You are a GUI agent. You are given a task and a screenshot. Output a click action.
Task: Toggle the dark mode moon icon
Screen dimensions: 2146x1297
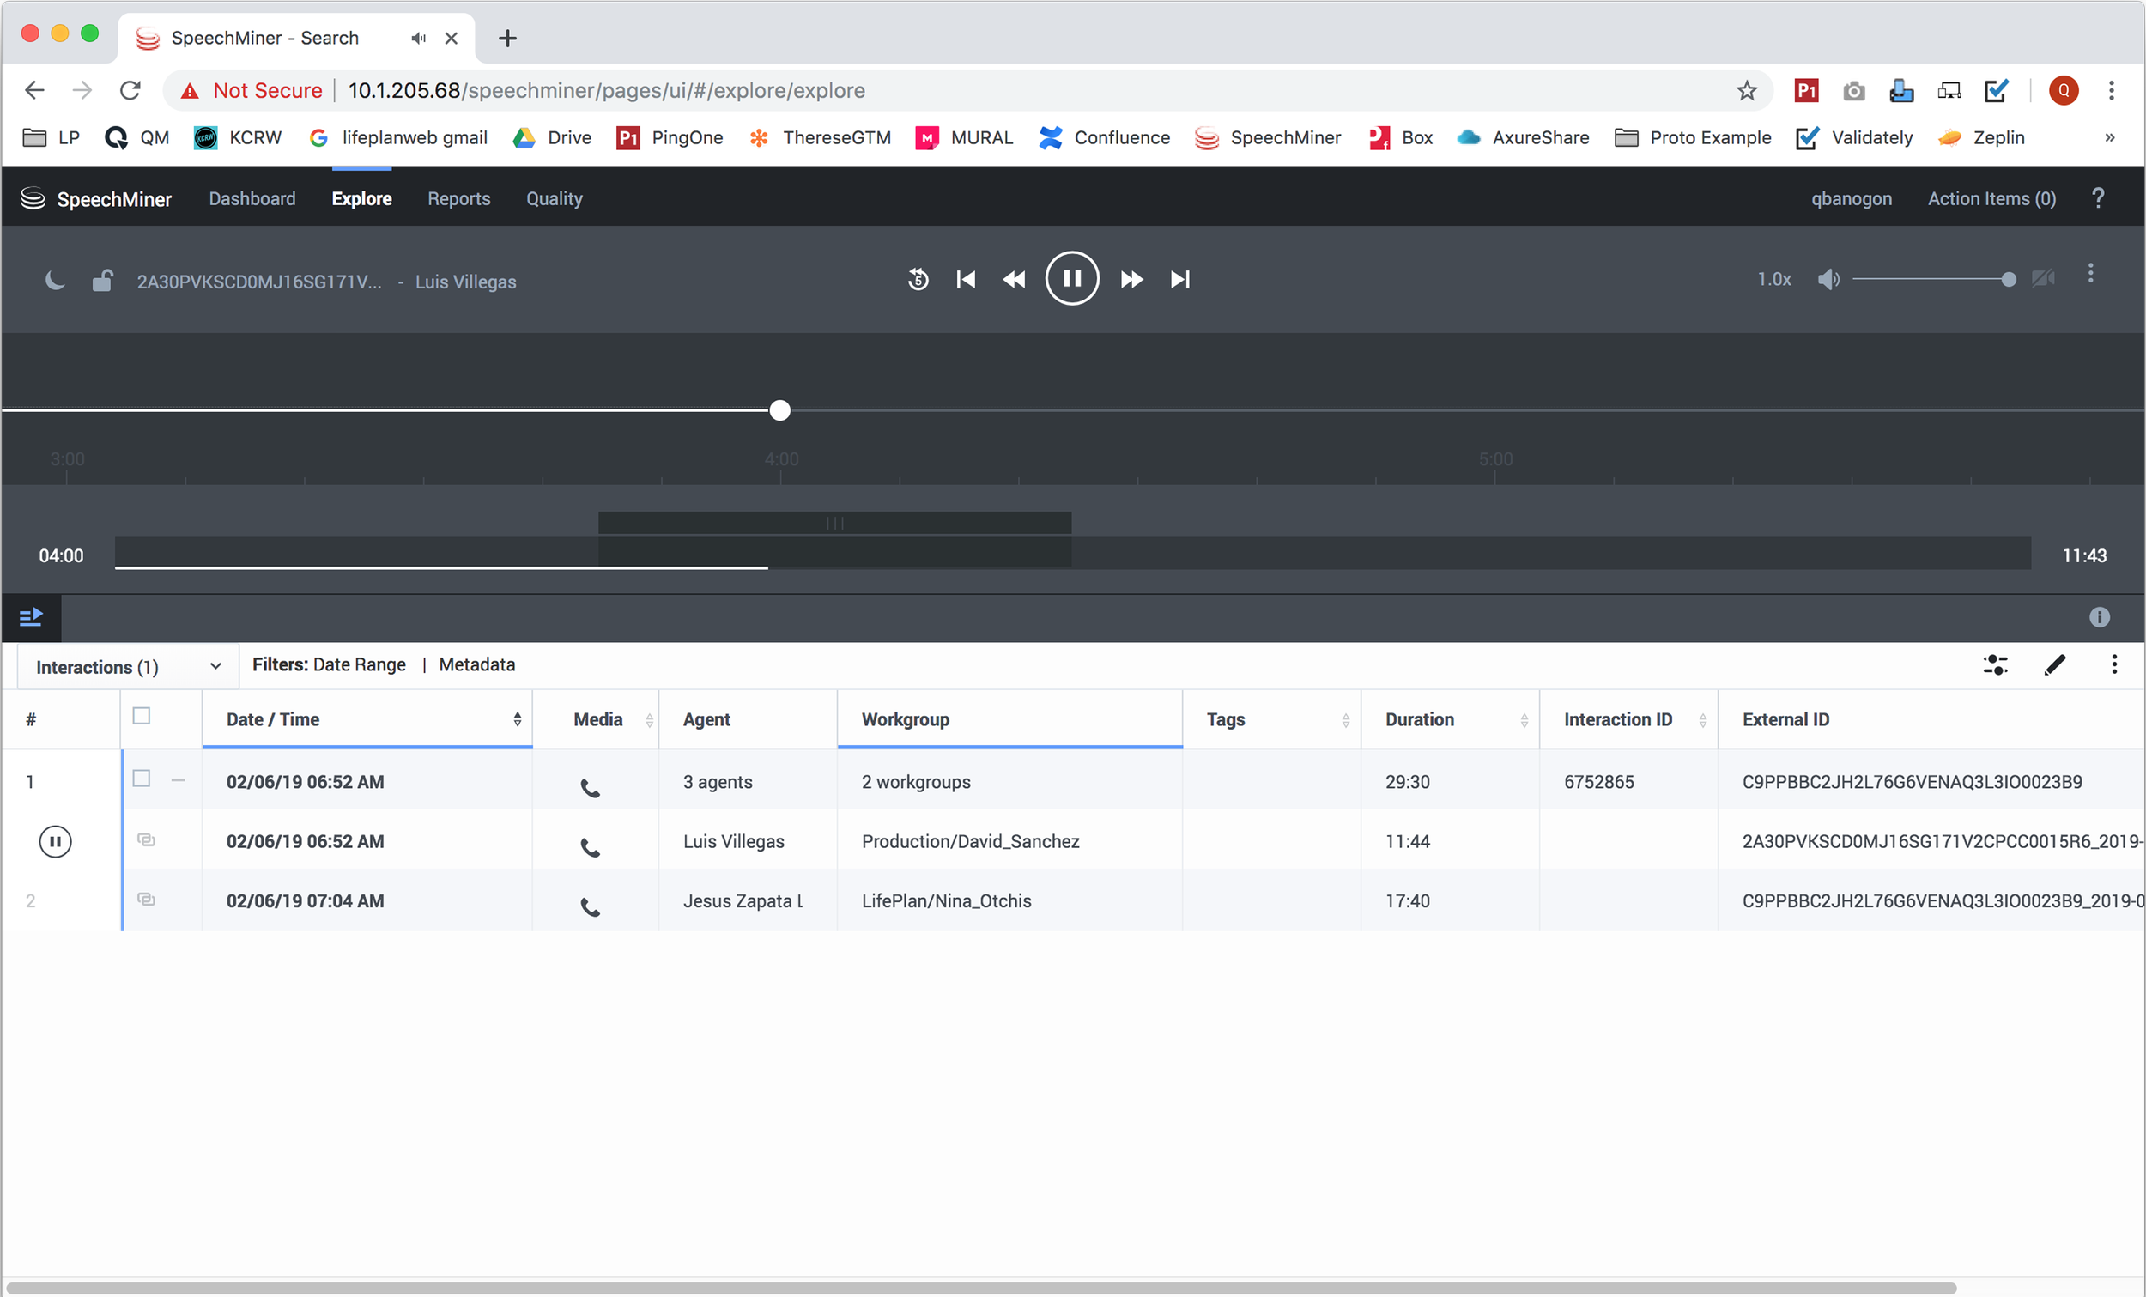[x=55, y=281]
